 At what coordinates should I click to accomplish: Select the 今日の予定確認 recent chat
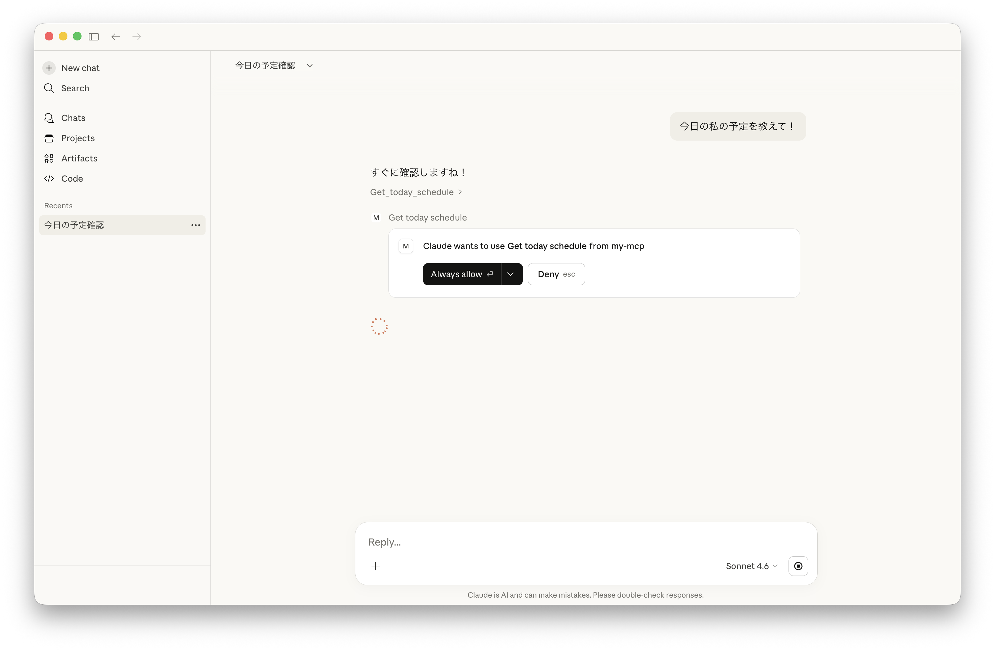click(x=74, y=225)
